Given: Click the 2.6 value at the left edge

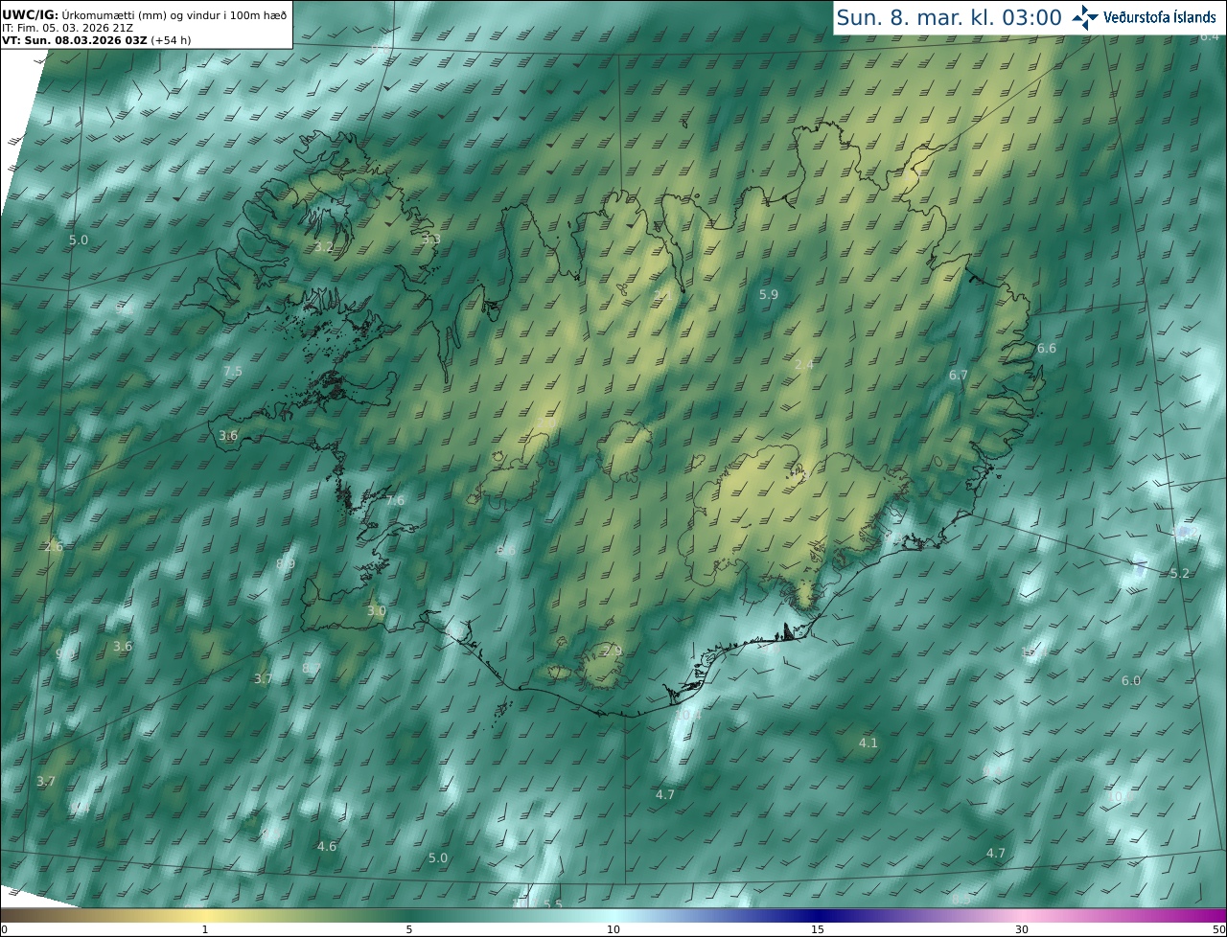Looking at the screenshot, I should click(54, 547).
